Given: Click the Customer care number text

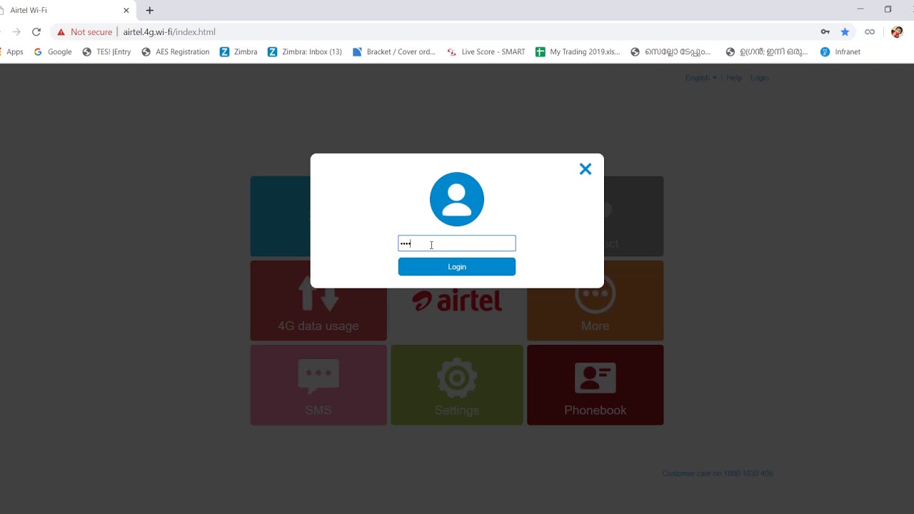Looking at the screenshot, I should click(x=718, y=473).
